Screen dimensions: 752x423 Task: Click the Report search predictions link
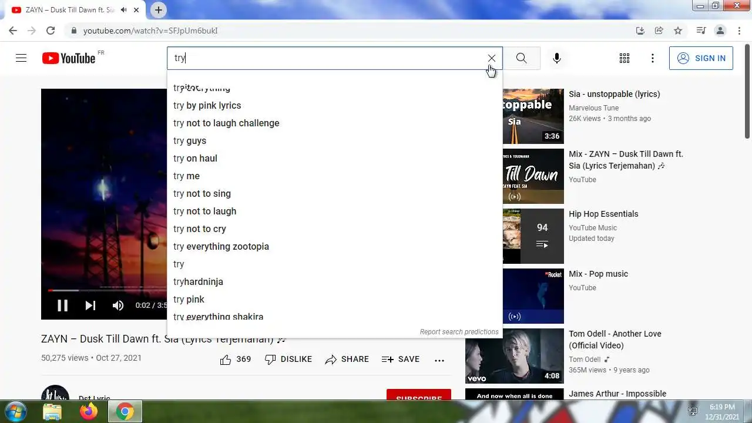[459, 332]
